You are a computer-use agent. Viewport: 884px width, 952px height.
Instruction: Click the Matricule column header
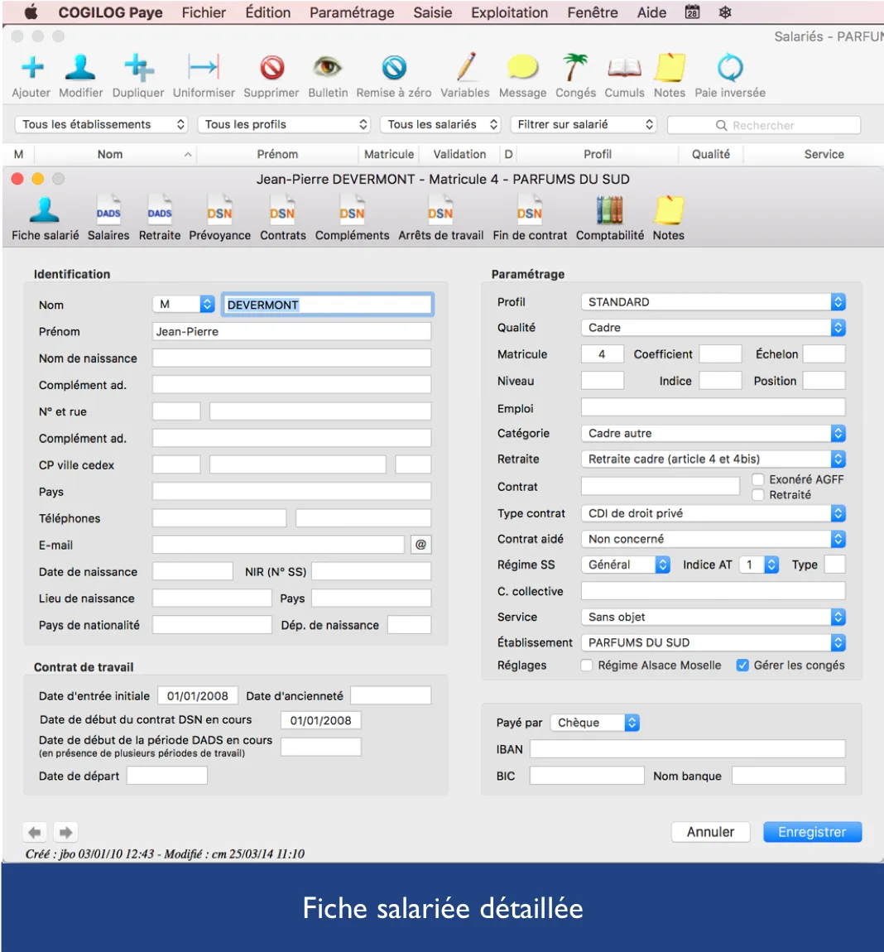pyautogui.click(x=388, y=154)
